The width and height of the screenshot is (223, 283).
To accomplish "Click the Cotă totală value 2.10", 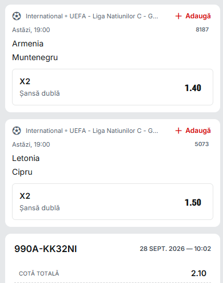I will point(198,273).
